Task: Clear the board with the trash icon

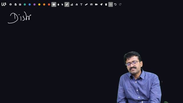Action: (x=106, y=5)
